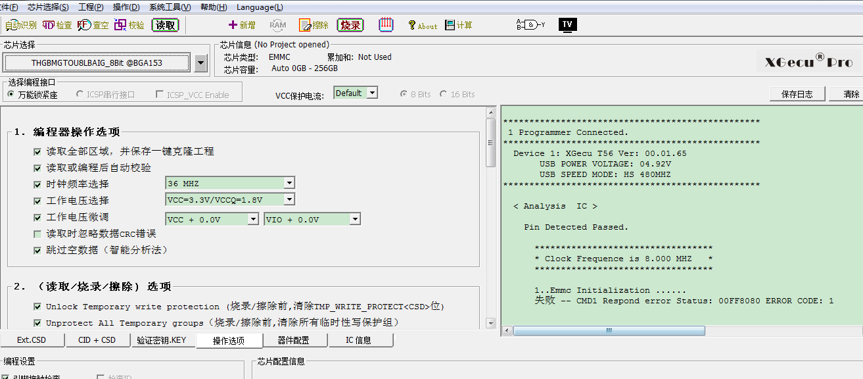Toggle Unlock Temporary write protection checkbox

coord(37,307)
